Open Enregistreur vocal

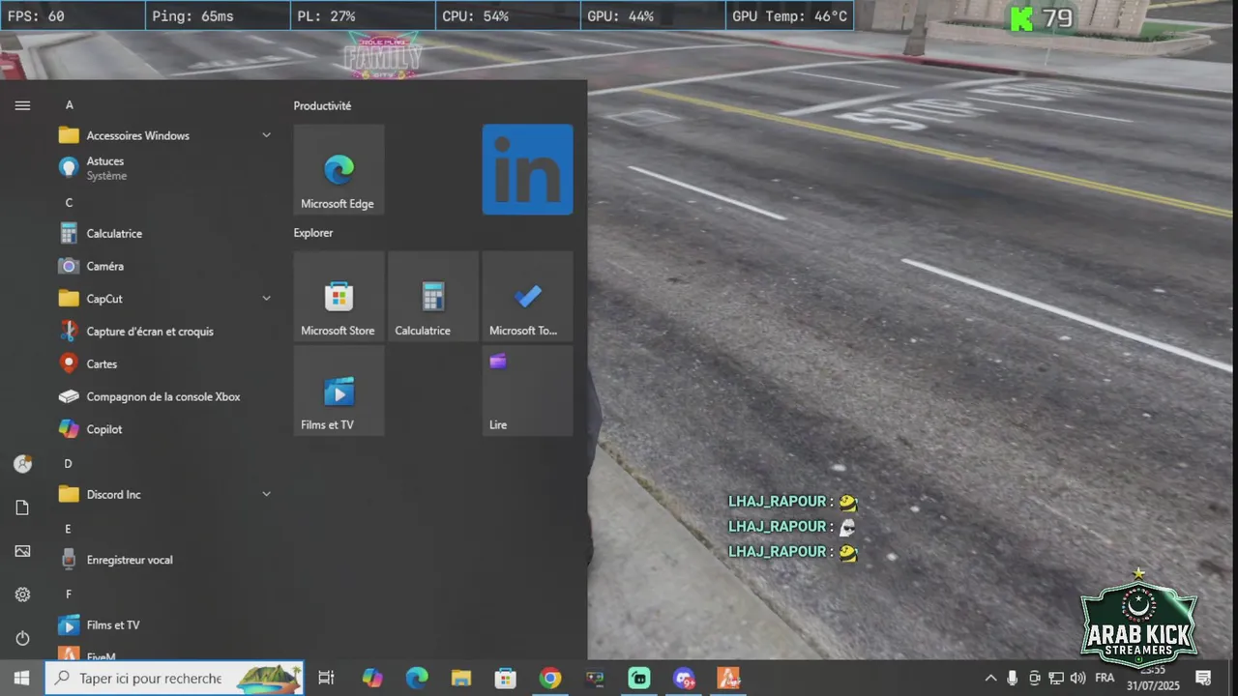(x=166, y=560)
